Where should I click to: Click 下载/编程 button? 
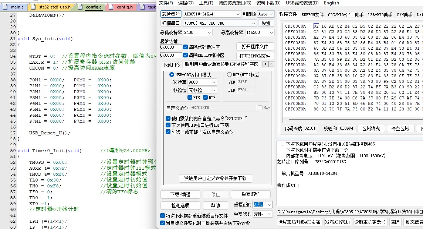tap(180, 194)
